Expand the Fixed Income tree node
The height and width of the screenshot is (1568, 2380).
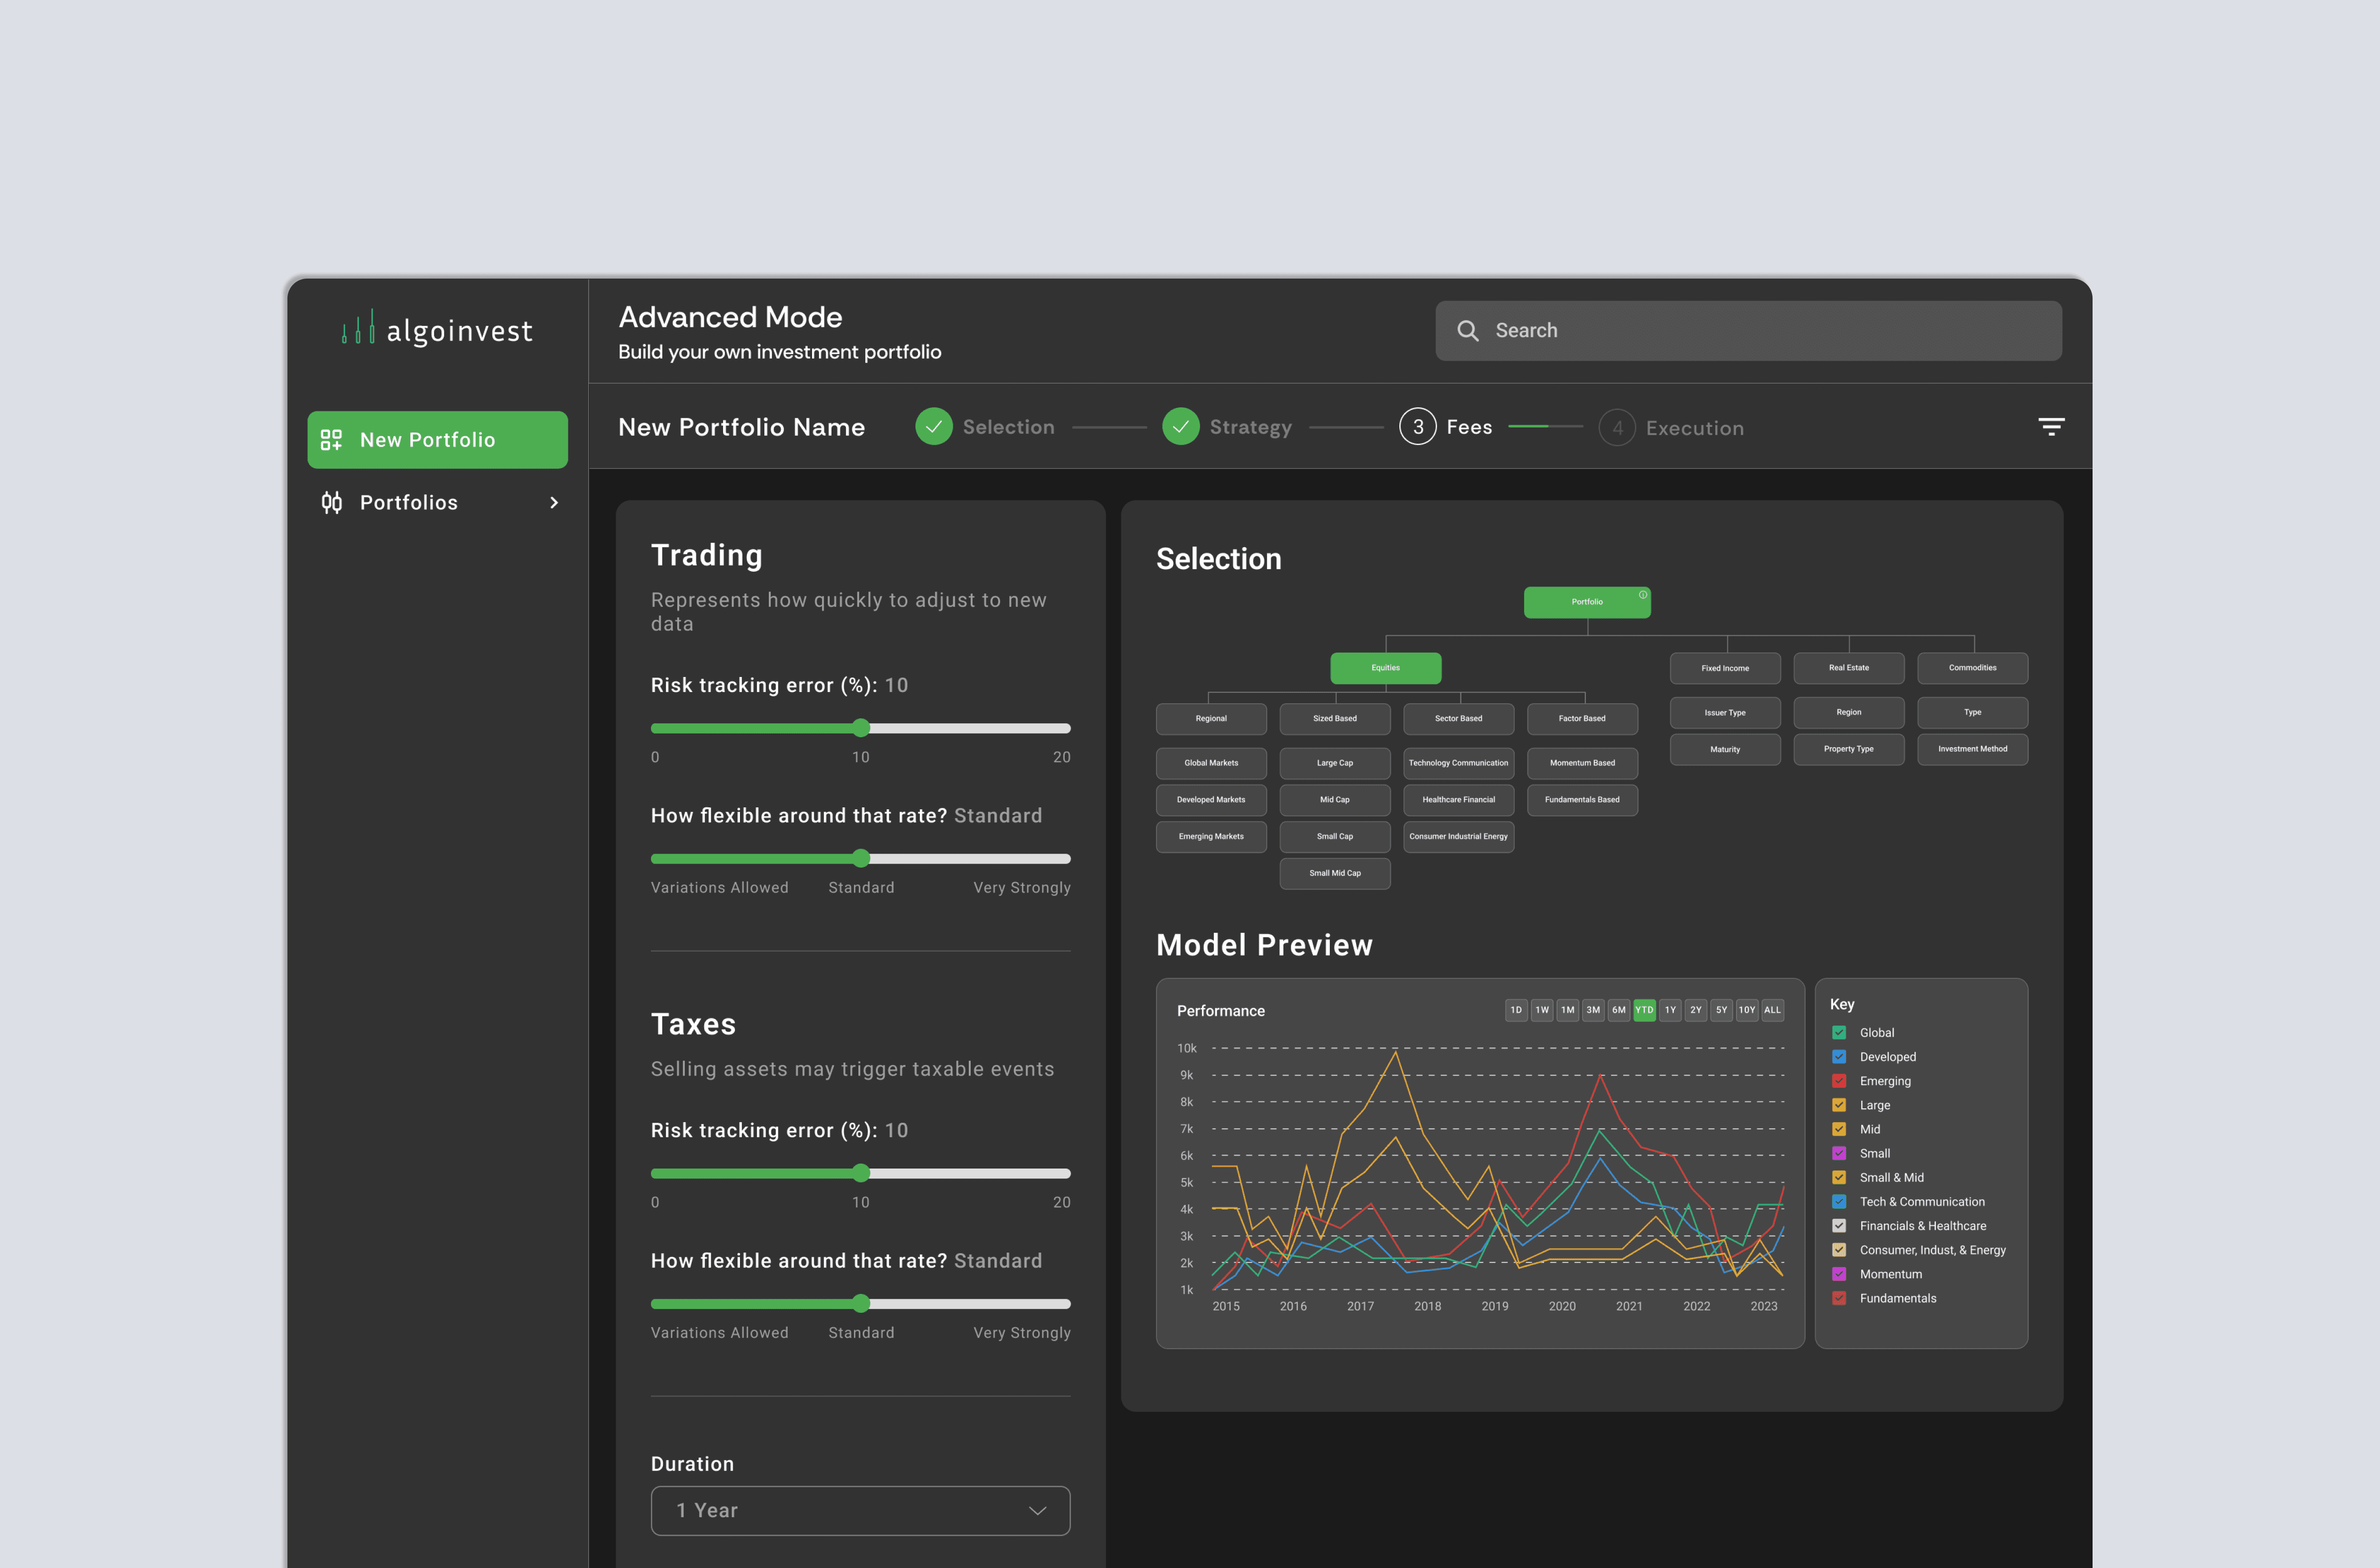1724,668
